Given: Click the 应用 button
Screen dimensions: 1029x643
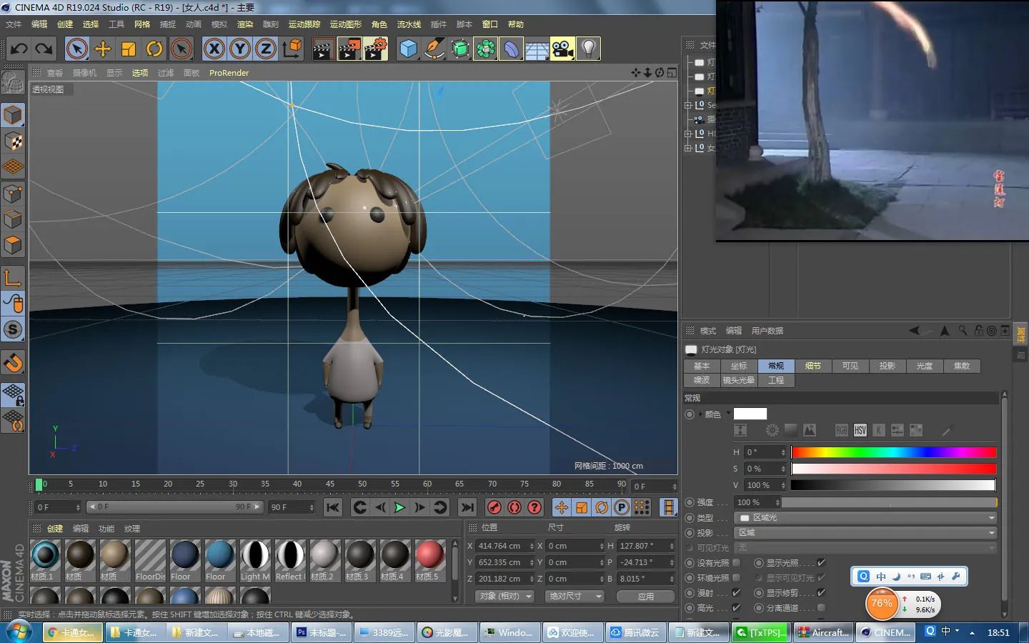Looking at the screenshot, I should tap(646, 597).
